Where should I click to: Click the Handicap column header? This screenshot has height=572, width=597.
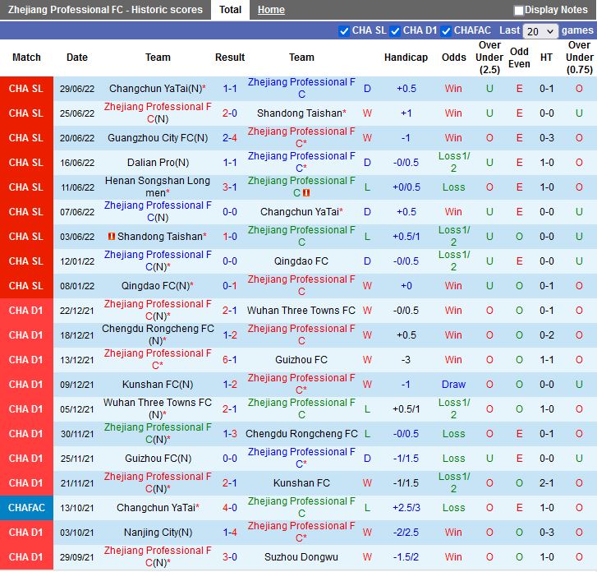(406, 58)
